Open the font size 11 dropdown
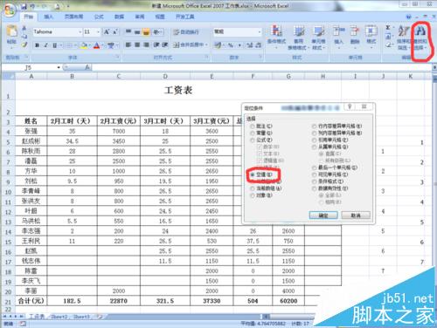This screenshot has height=328, width=437. click(99, 31)
